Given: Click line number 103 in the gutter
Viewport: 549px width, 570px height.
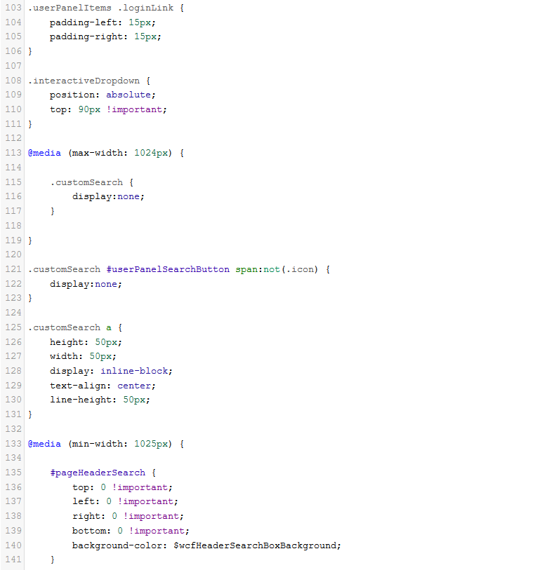Looking at the screenshot, I should coord(12,7).
